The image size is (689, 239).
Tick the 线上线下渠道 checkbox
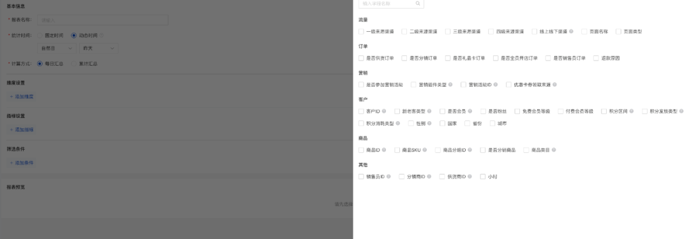(x=535, y=32)
